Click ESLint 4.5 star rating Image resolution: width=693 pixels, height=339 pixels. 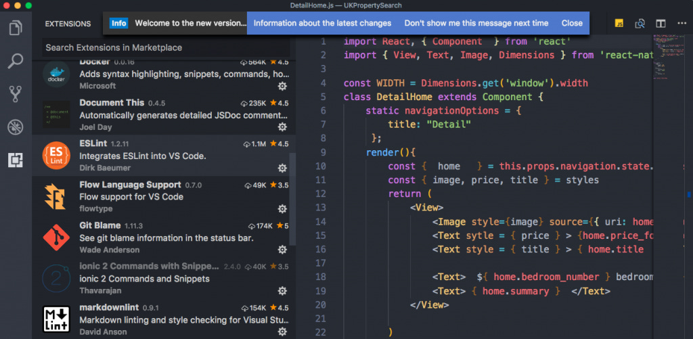[279, 143]
